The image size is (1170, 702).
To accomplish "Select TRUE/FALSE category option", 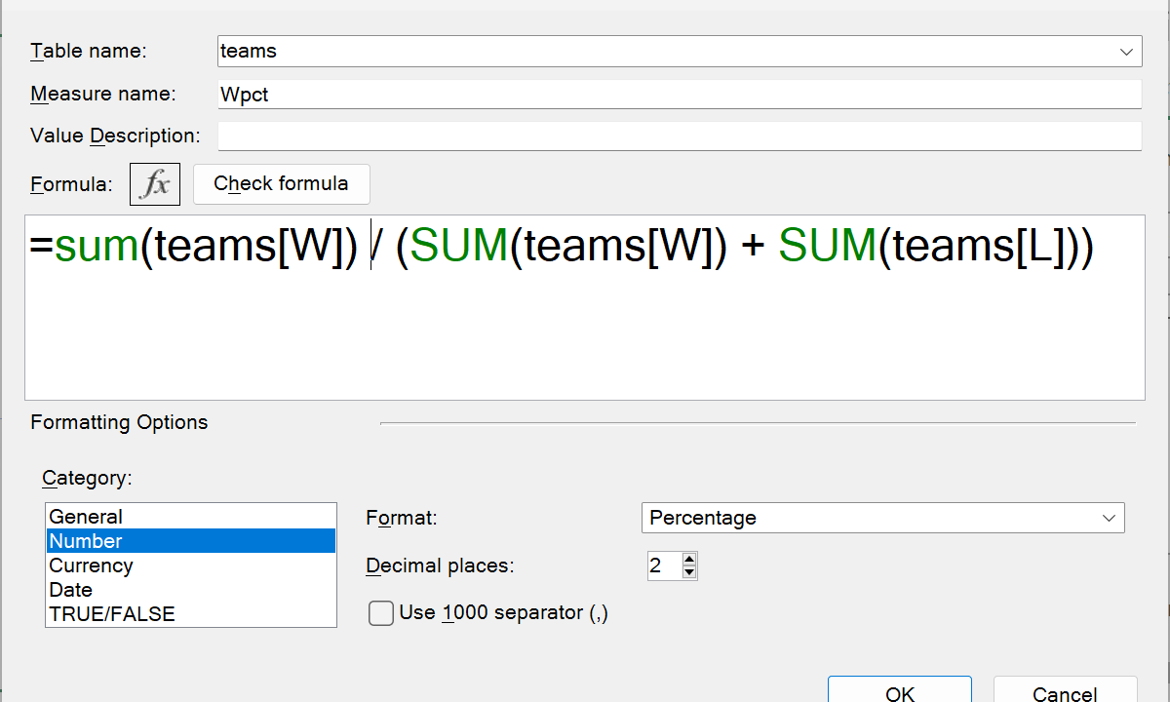I will pyautogui.click(x=111, y=614).
